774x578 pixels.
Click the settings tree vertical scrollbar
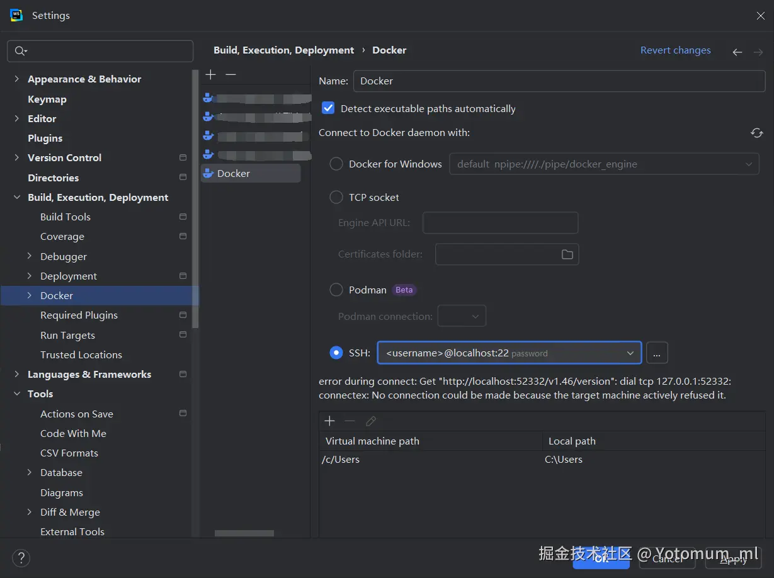point(196,198)
